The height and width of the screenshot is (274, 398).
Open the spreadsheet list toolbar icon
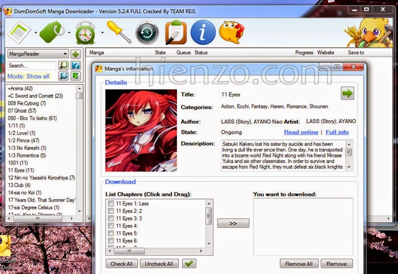[19, 32]
